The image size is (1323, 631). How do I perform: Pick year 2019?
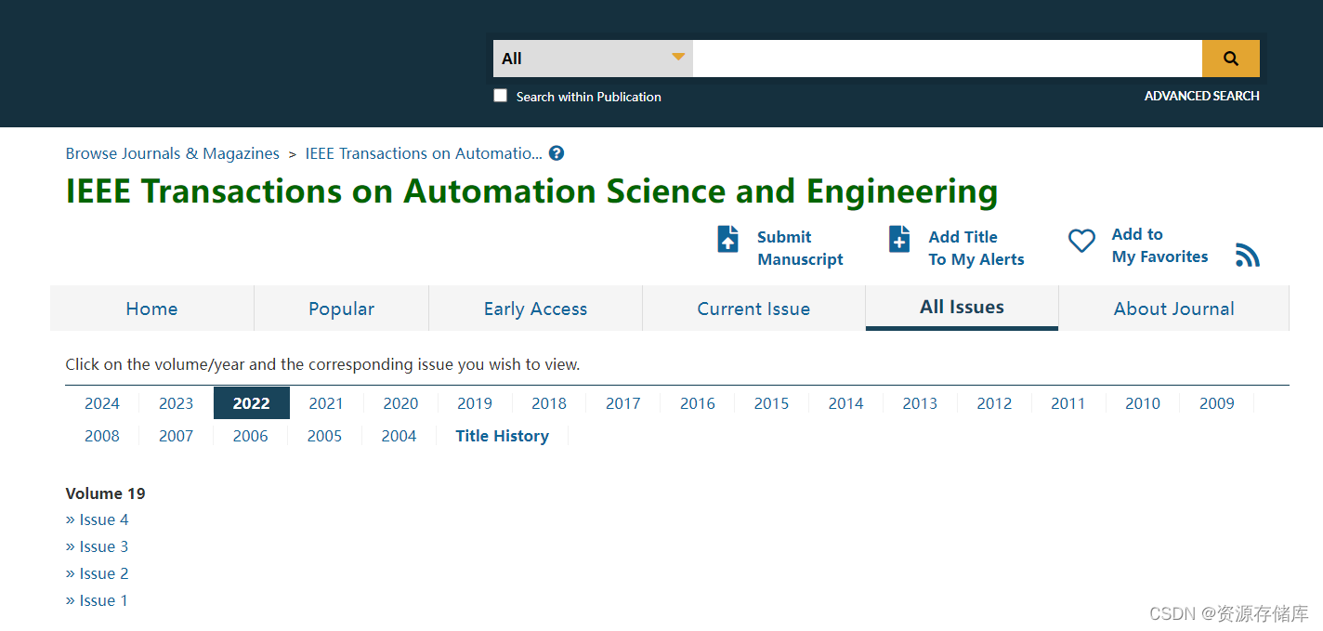coord(475,403)
